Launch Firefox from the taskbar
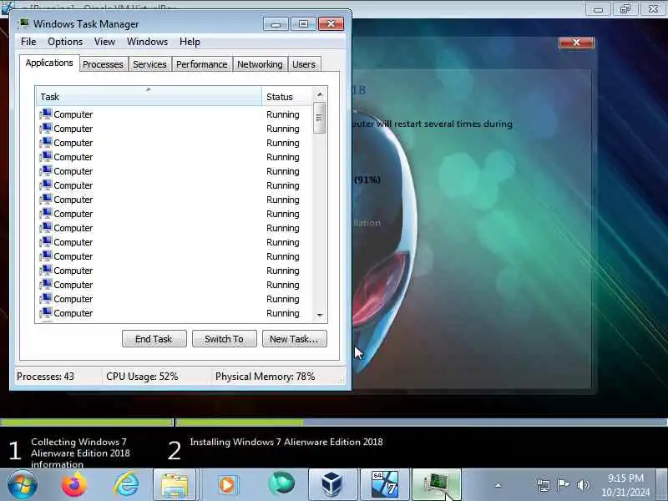Image resolution: width=668 pixels, height=501 pixels. [x=74, y=484]
